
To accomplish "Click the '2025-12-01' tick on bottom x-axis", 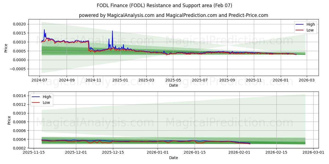I will pyautogui.click(x=76, y=153).
